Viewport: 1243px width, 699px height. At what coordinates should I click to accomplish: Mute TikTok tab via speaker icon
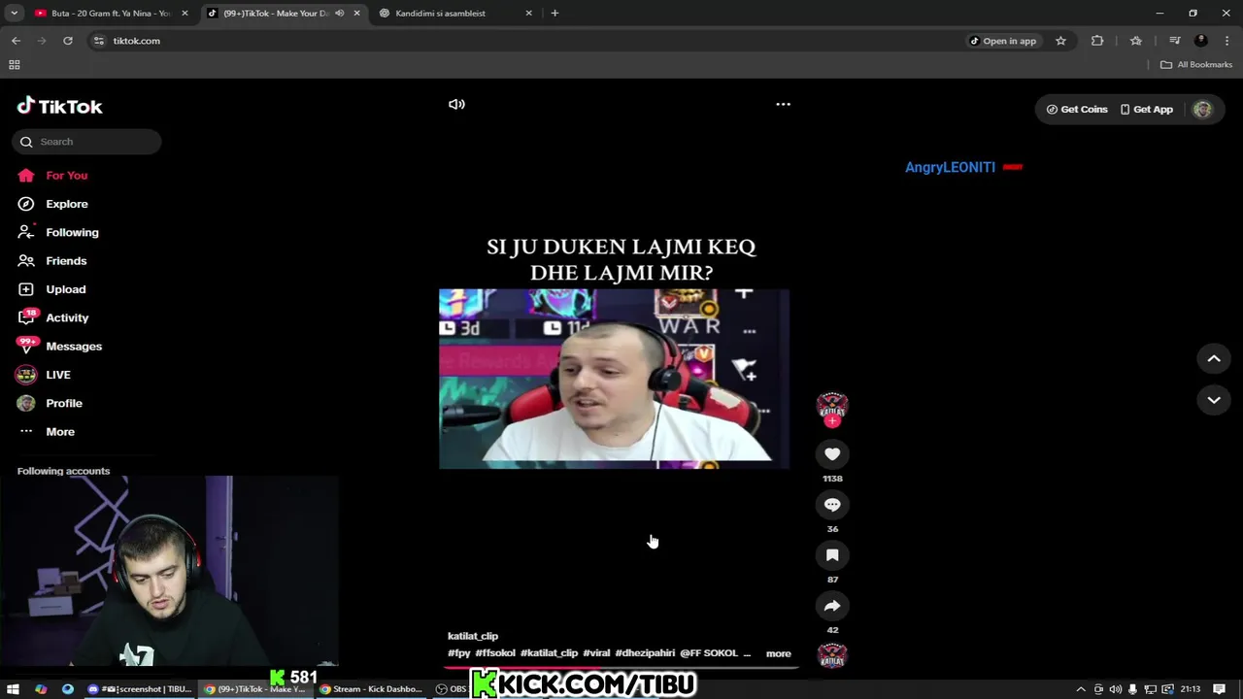click(339, 14)
